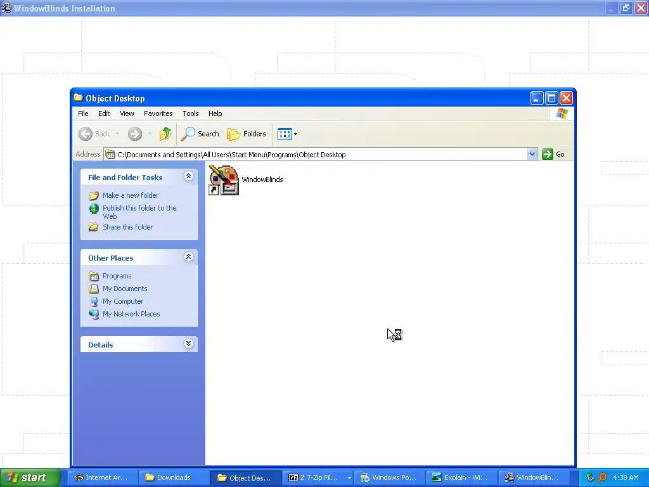Screen dimensions: 649x487
Task: Go to My Computer link
Action: tap(123, 301)
